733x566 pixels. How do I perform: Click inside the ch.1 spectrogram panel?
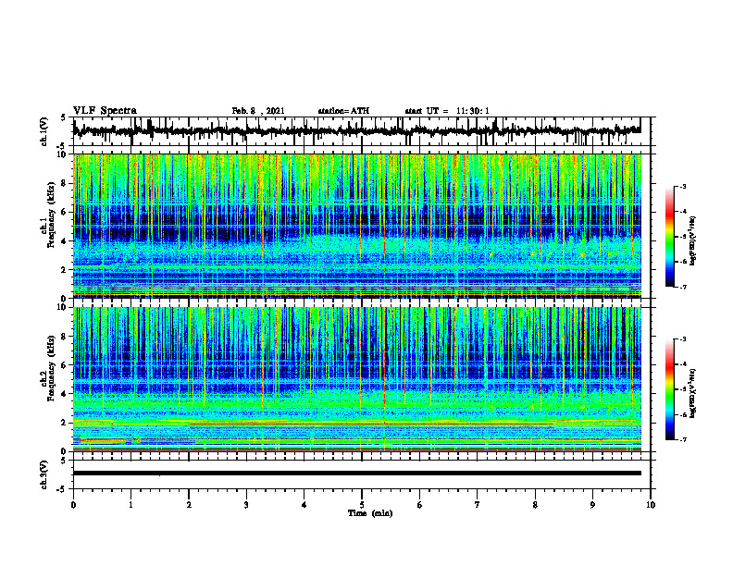click(356, 226)
